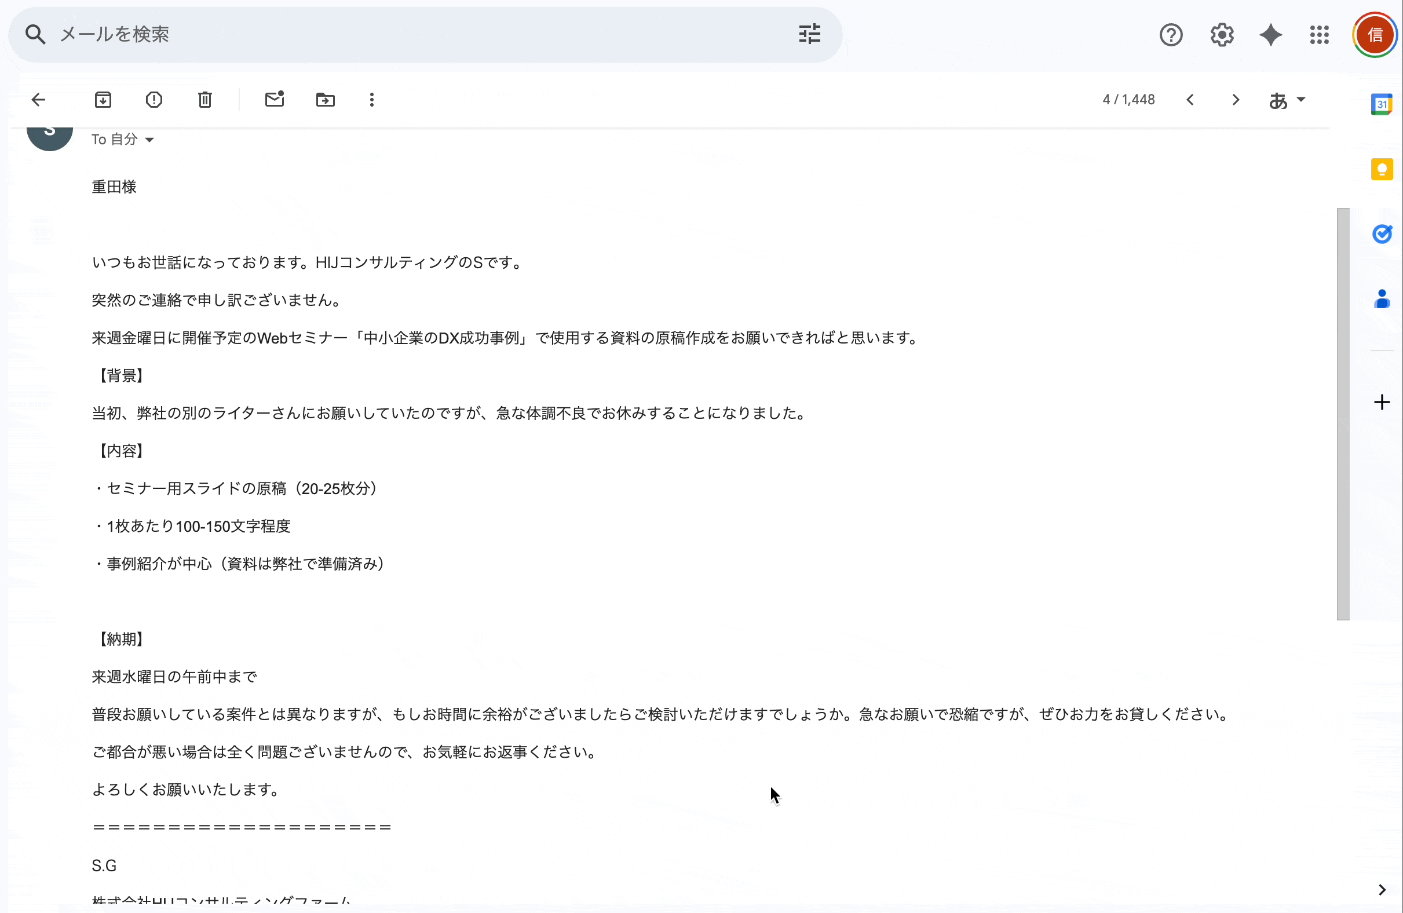The image size is (1403, 913).
Task: Click the mail search input field
Action: [x=412, y=34]
